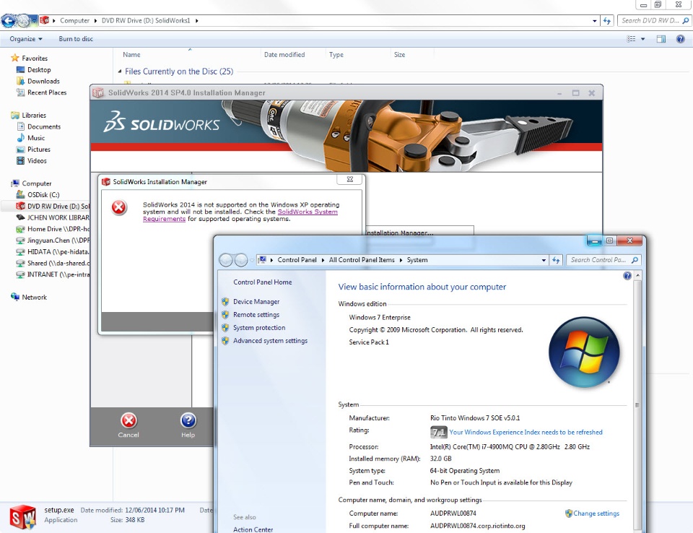Open System protection link

tap(259, 328)
